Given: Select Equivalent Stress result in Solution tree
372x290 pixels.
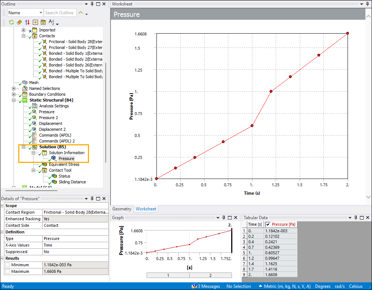Looking at the screenshot, I should click(x=64, y=164).
